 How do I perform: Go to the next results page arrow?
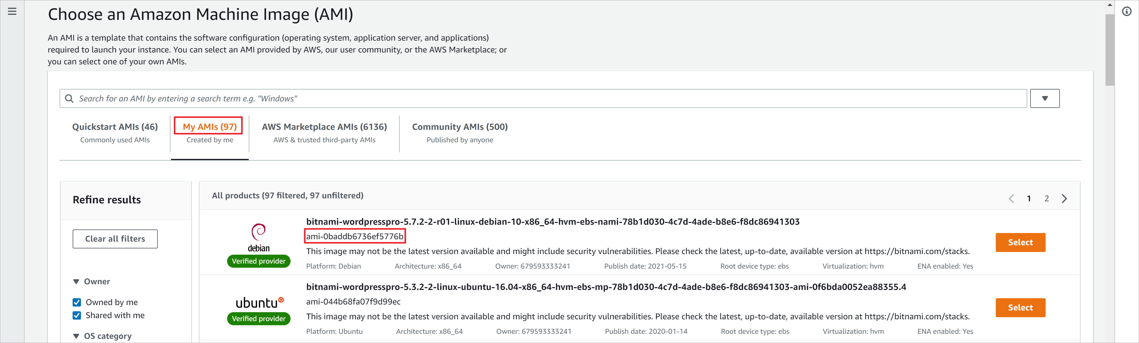click(x=1064, y=198)
